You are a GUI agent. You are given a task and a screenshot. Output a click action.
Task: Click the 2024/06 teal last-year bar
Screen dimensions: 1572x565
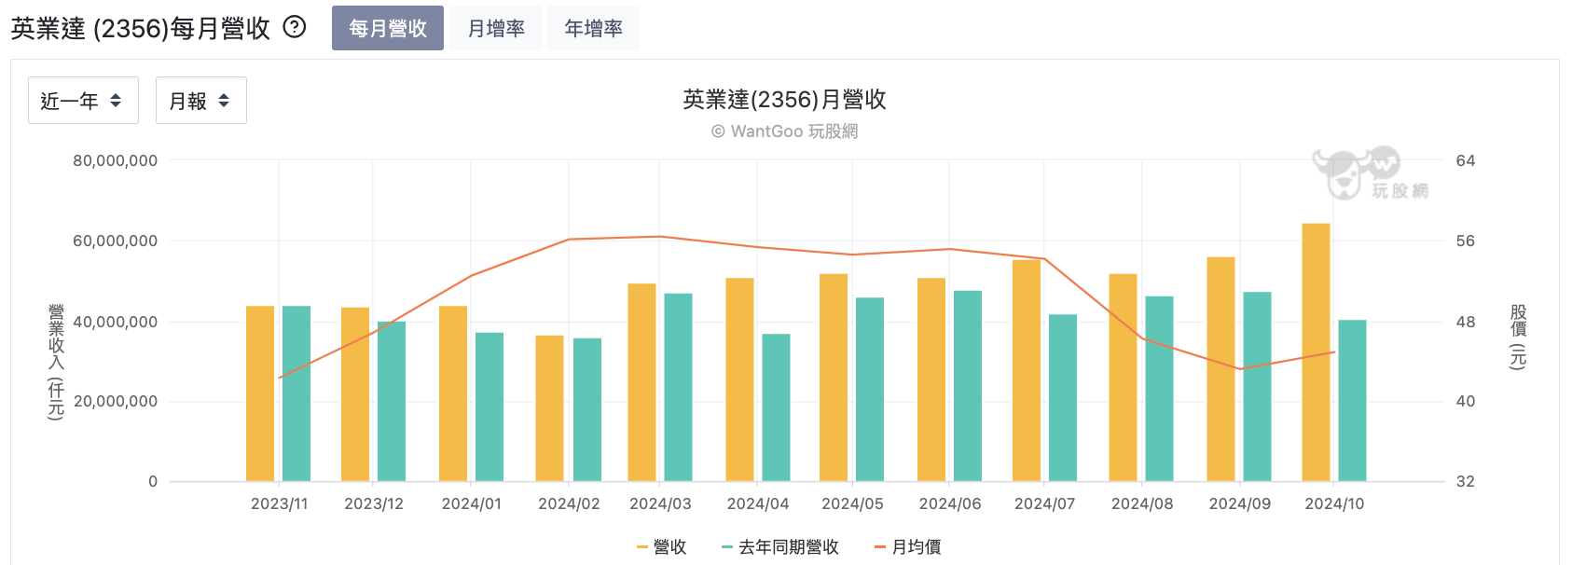(x=968, y=386)
